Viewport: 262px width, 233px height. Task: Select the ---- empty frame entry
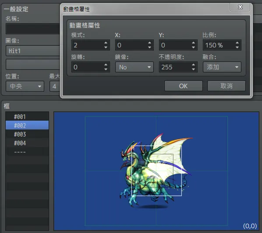(27, 152)
